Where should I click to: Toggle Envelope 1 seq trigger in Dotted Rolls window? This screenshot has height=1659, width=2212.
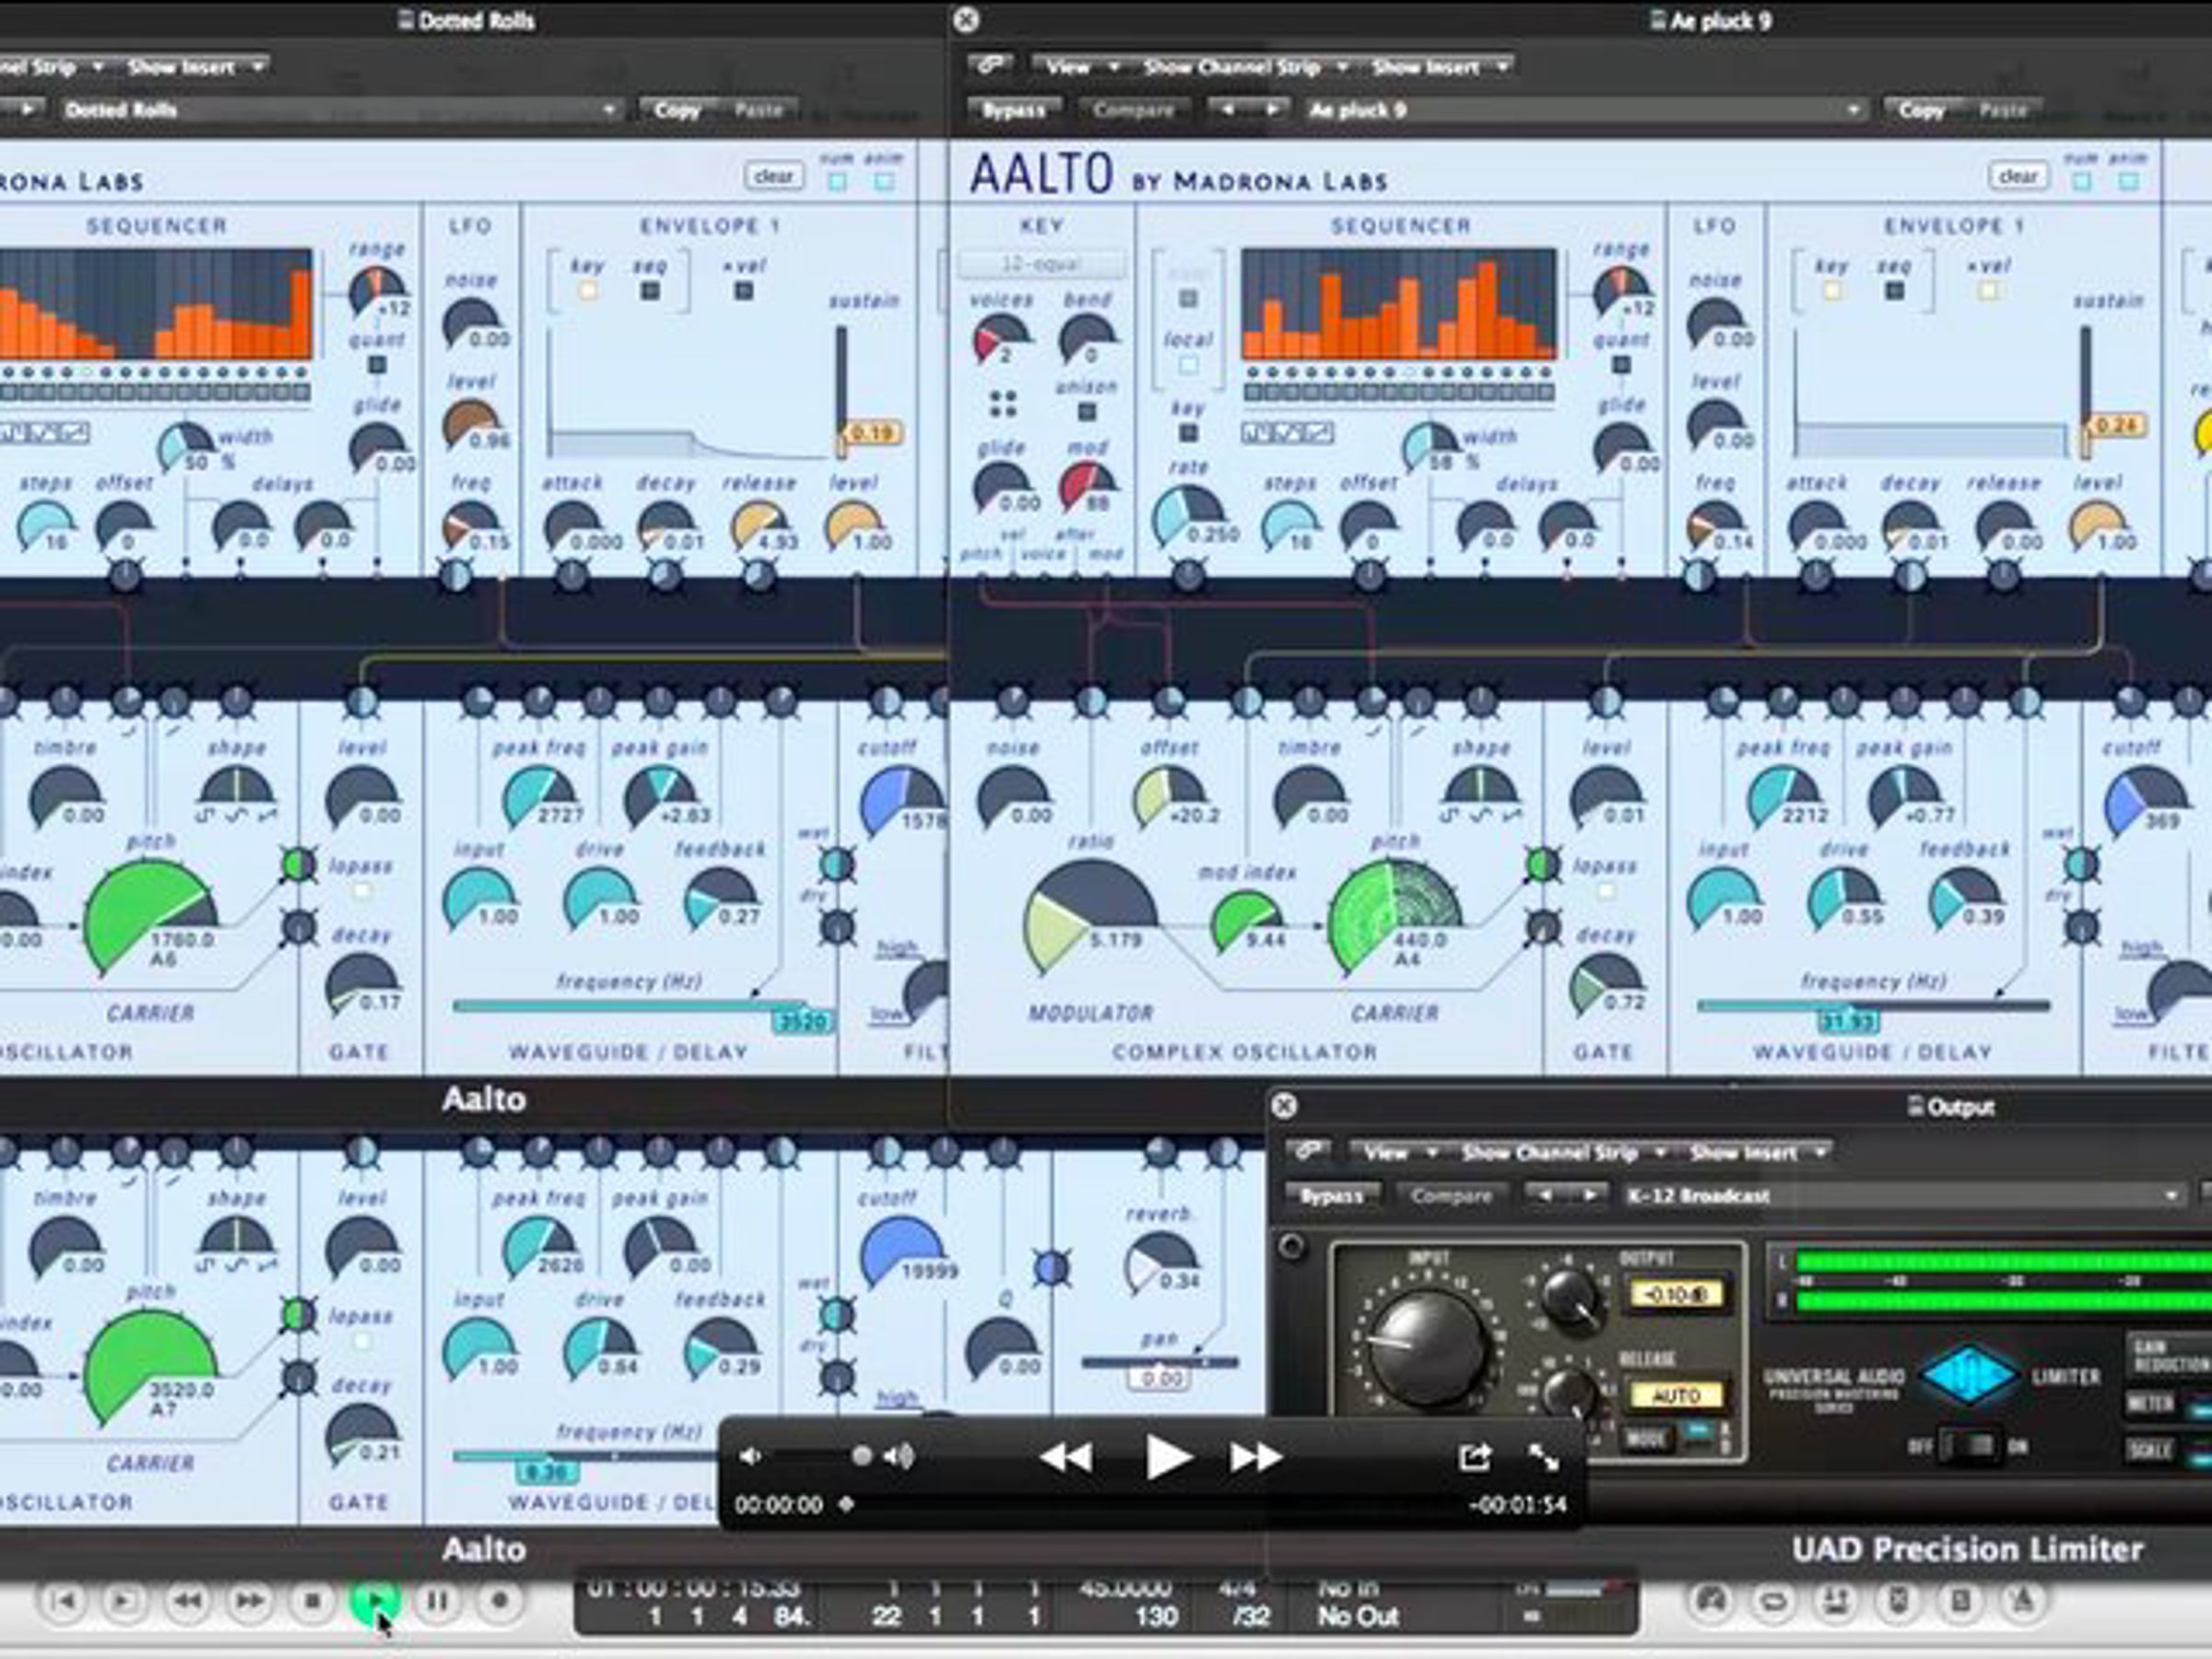650,291
